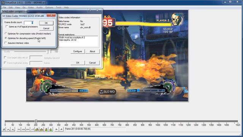
Task: Click the Stop playback button
Action: pyautogui.click(x=4, y=129)
